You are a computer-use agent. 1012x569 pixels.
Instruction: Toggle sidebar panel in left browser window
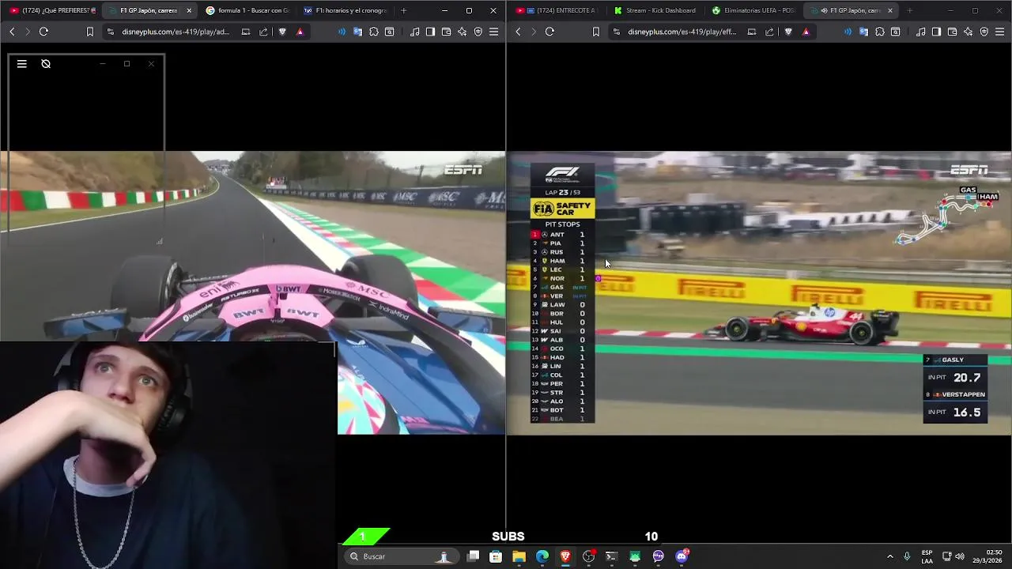point(430,32)
